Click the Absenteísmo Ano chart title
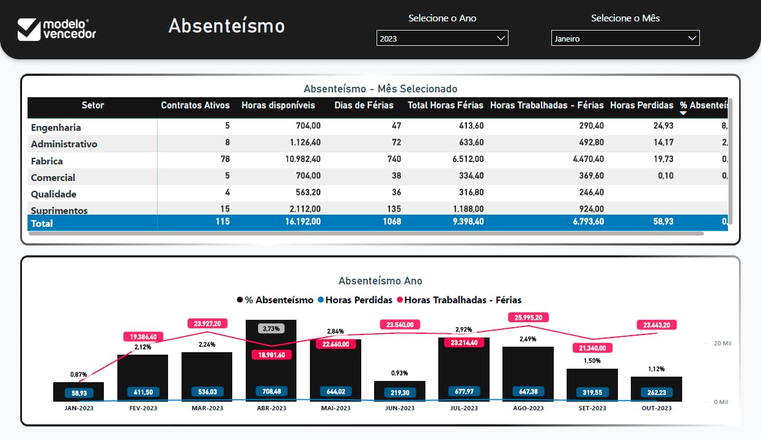This screenshot has width=761, height=439. pyautogui.click(x=380, y=280)
